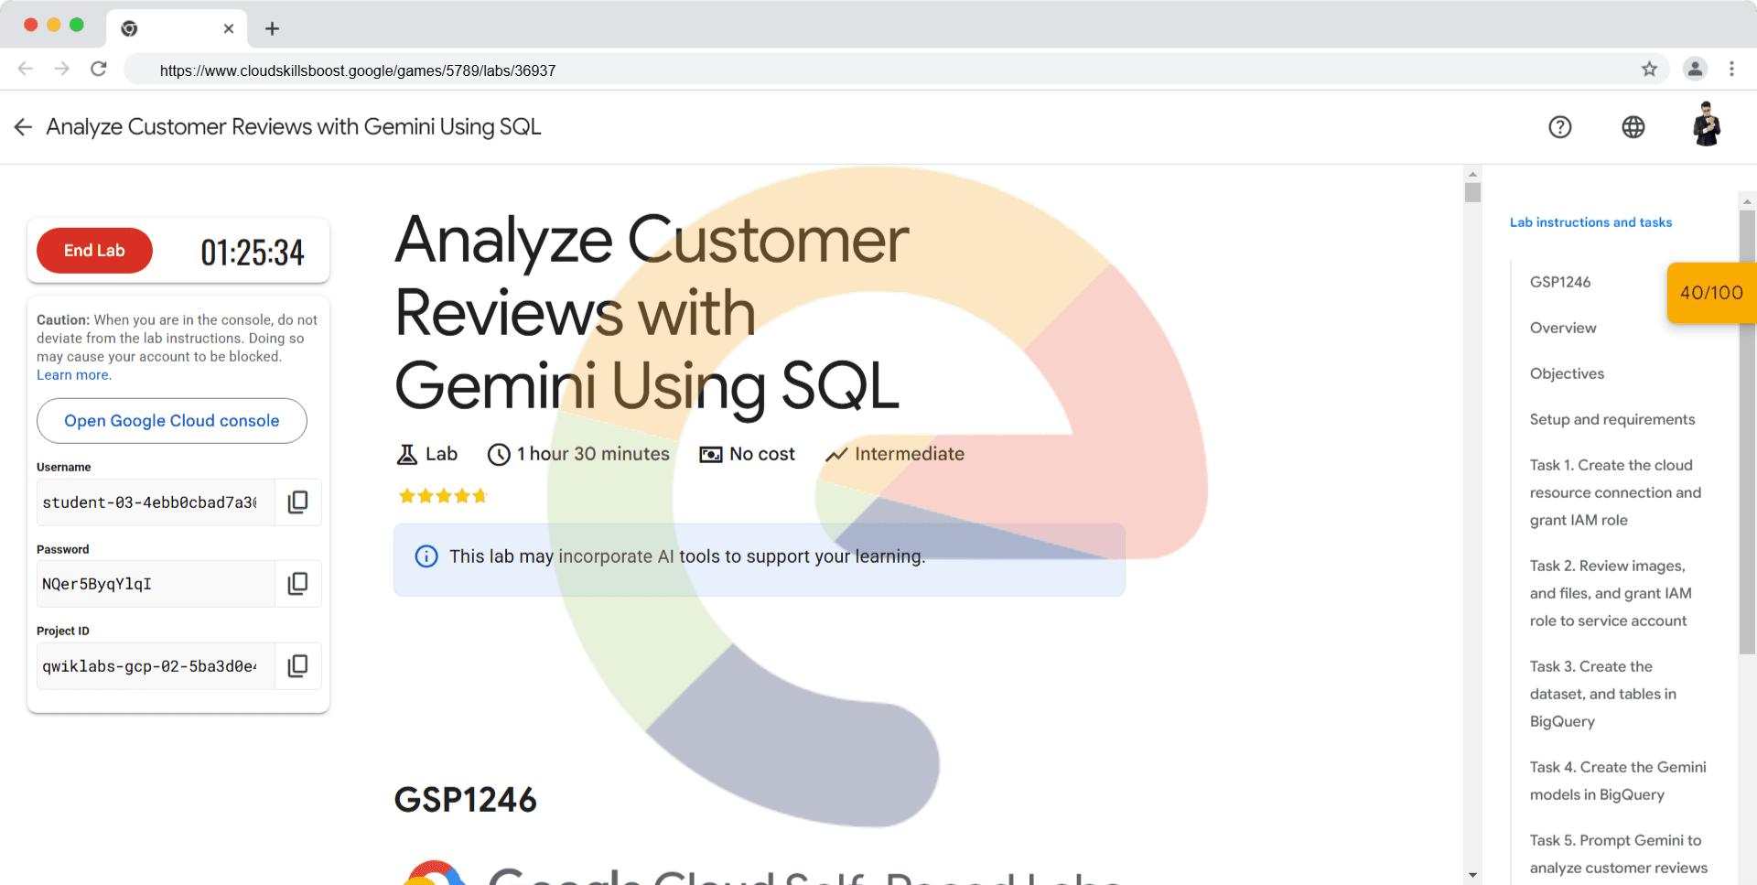Open Google Cloud console
The image size is (1757, 885).
(172, 421)
